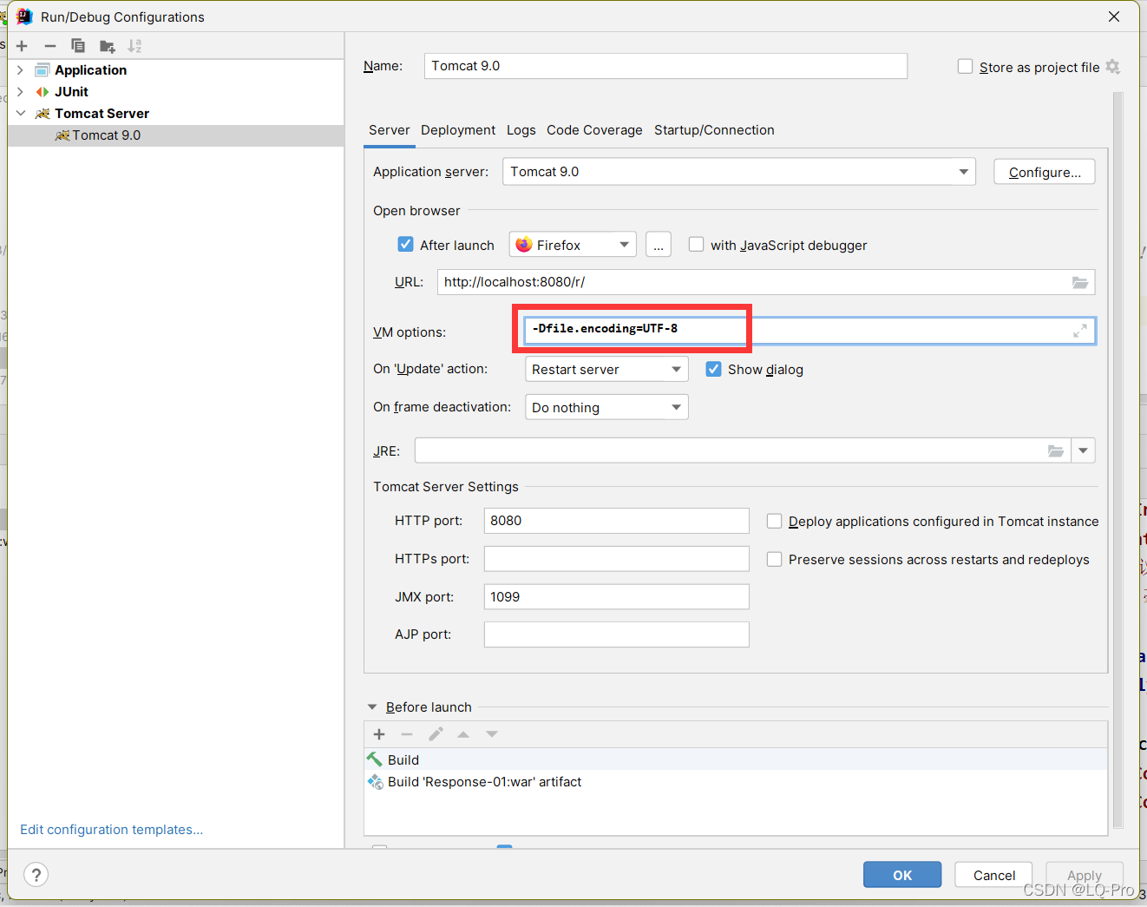Image resolution: width=1147 pixels, height=907 pixels.
Task: Switch to the Startup/Connection tab
Action: 714,130
